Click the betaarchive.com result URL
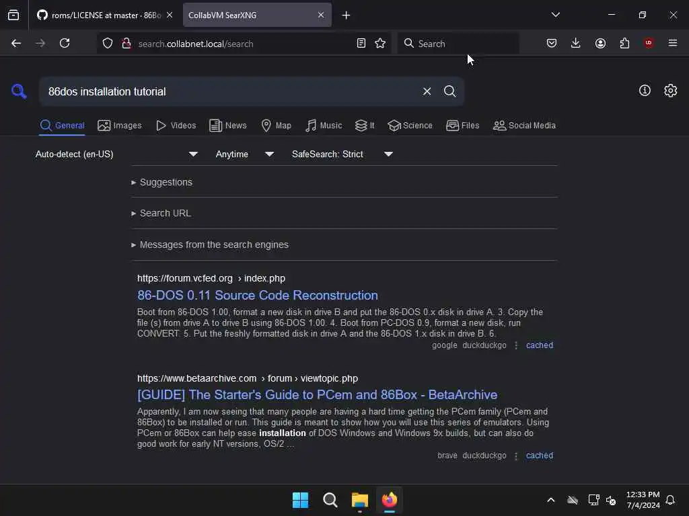 click(x=248, y=378)
